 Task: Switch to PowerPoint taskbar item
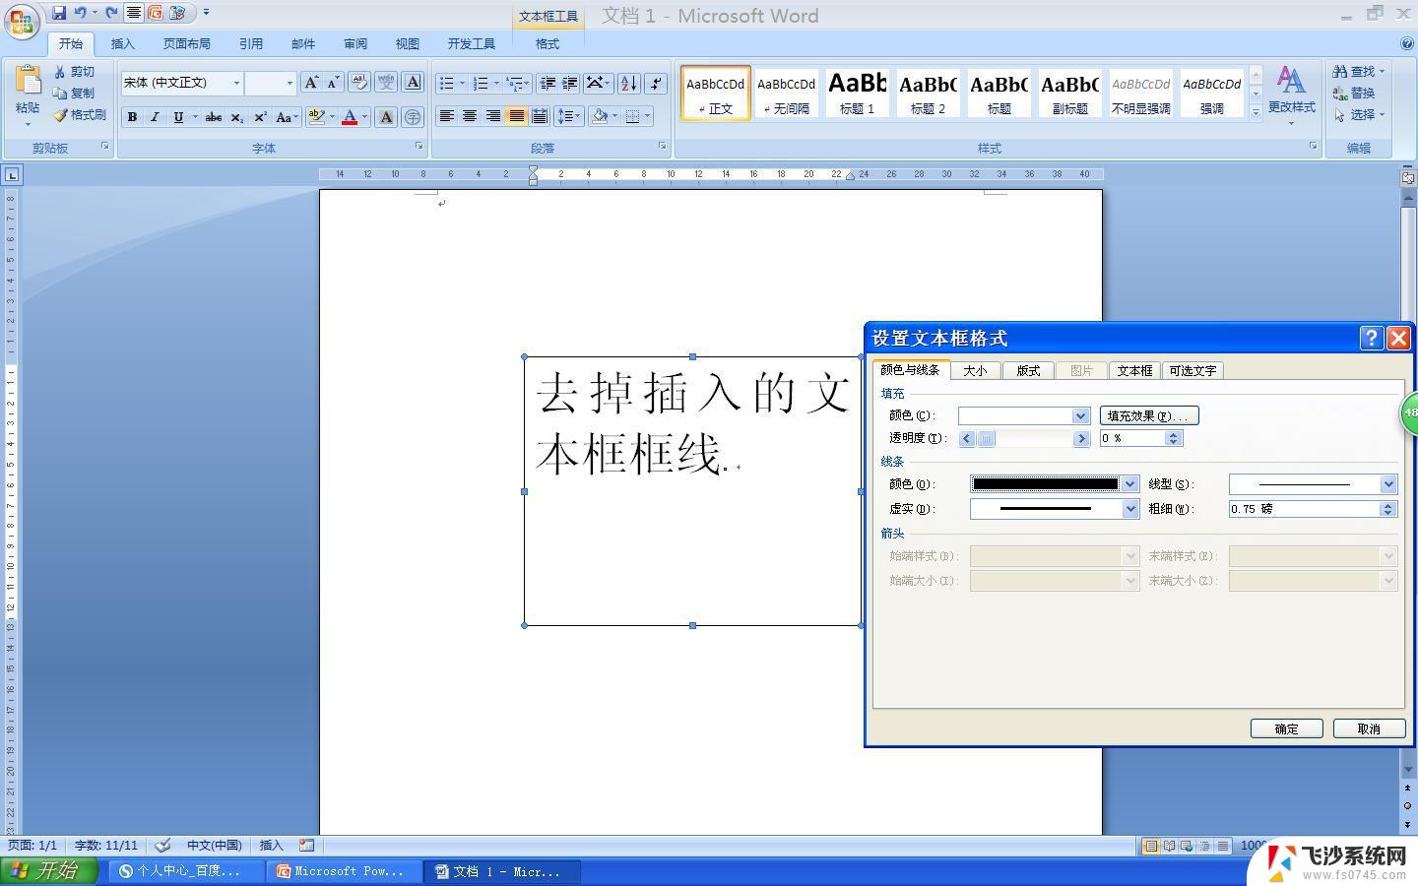[x=345, y=871]
